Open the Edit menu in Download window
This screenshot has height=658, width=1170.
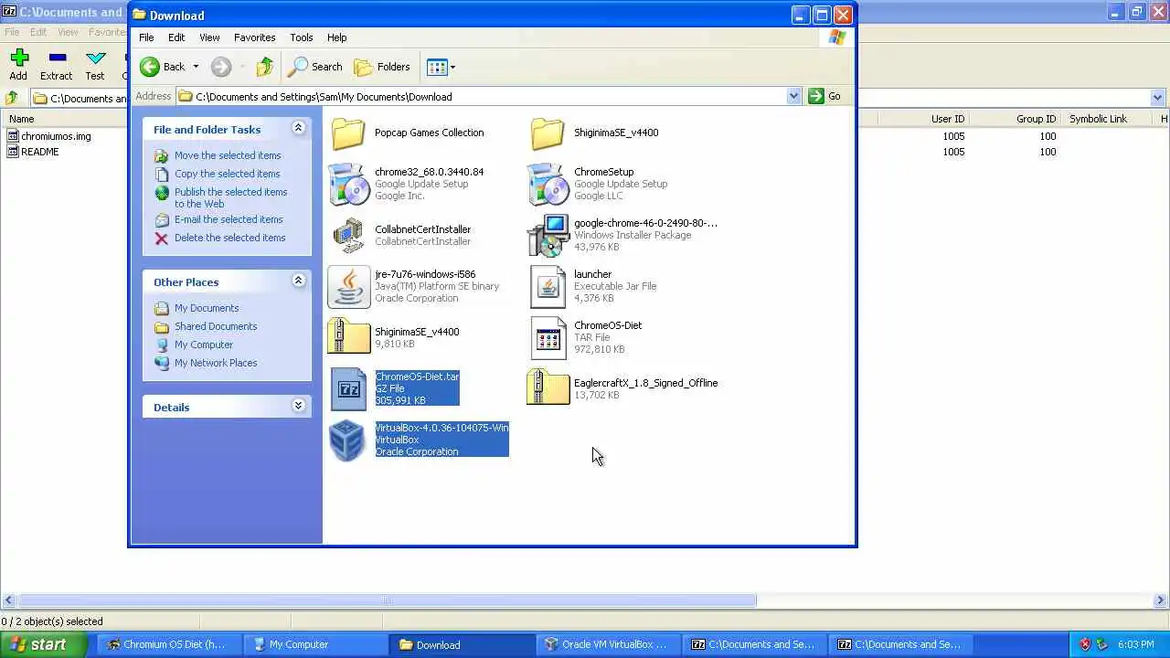coord(176,37)
